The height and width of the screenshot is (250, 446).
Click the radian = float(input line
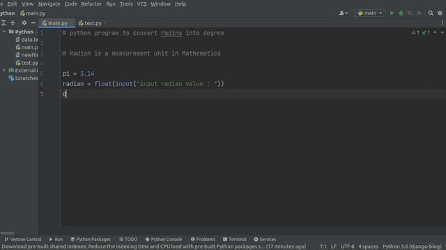(x=143, y=84)
